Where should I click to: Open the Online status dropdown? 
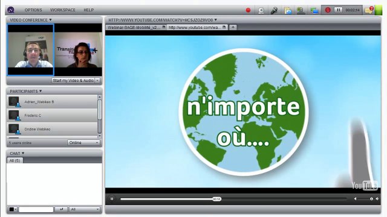point(83,143)
